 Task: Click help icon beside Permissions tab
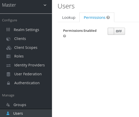point(108,18)
